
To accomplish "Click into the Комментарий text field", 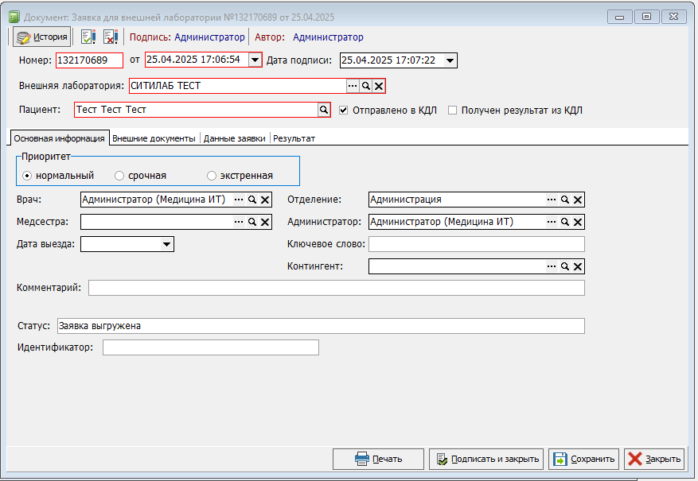I will click(336, 288).
